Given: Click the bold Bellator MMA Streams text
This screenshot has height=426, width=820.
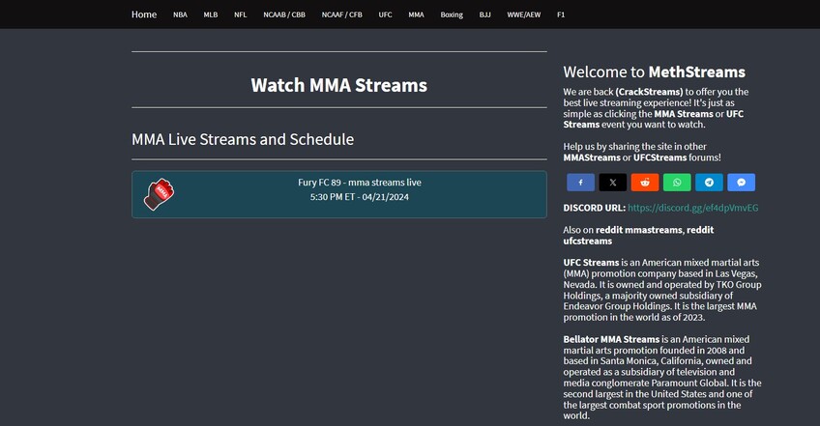Looking at the screenshot, I should click(x=611, y=339).
